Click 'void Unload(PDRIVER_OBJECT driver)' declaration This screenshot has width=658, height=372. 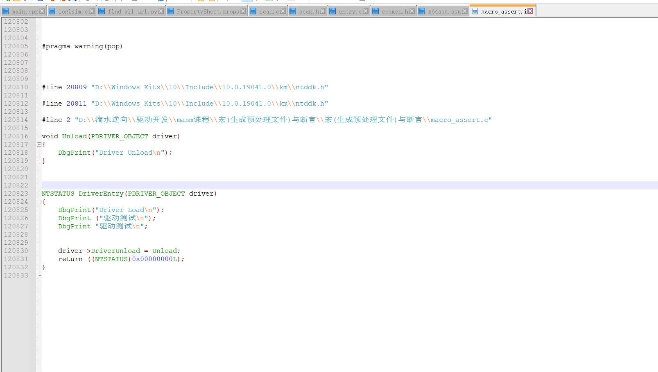[111, 136]
